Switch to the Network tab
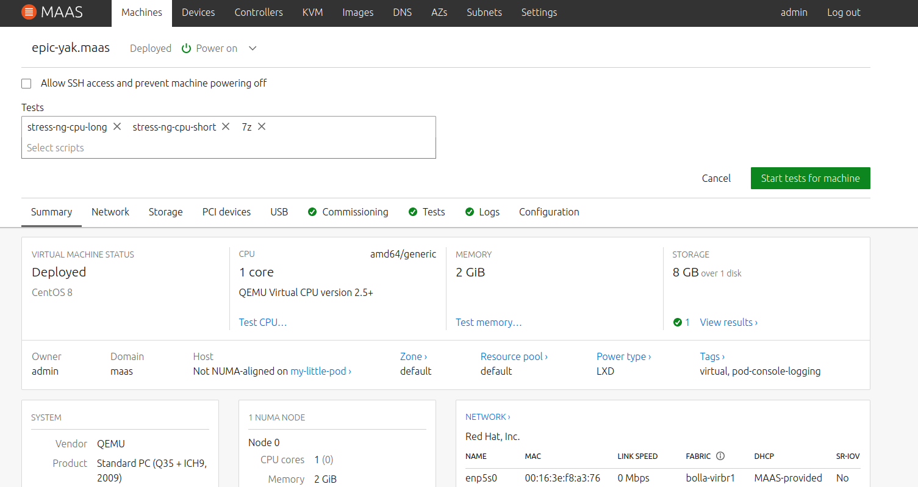Viewport: 918px width, 487px height. pos(110,212)
